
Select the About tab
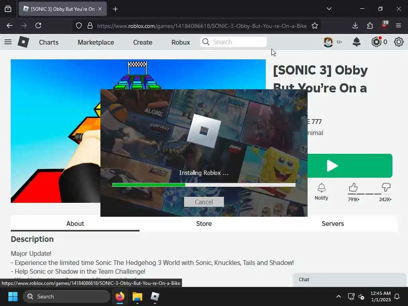click(75, 224)
